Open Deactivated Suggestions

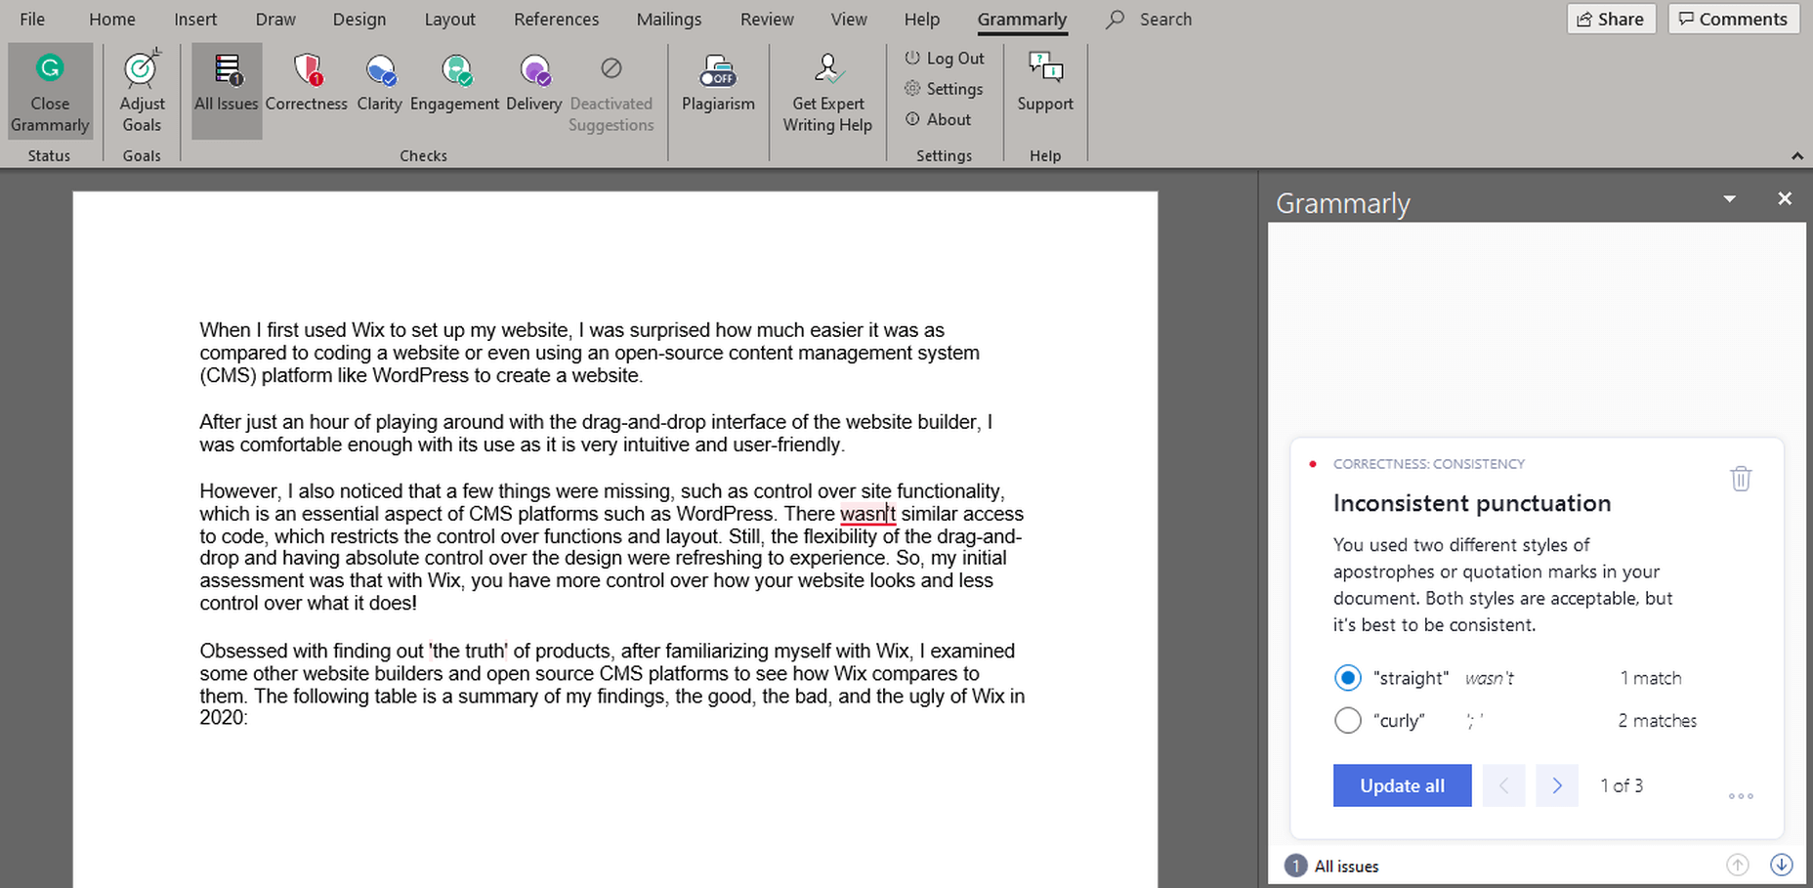(611, 94)
